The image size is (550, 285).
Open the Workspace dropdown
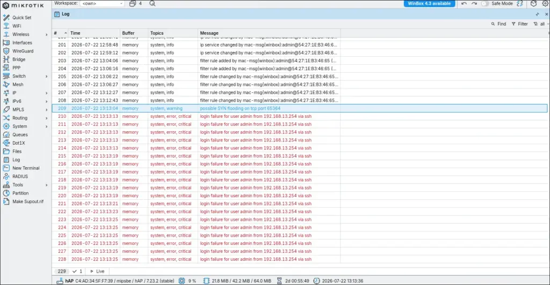click(102, 4)
